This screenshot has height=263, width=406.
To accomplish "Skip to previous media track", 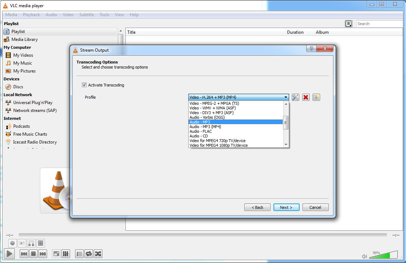I will point(24,254).
